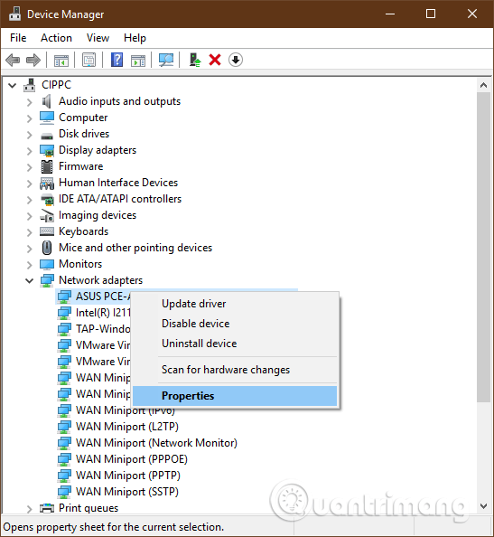Click the Monitors tree label
Screen dimensions: 494x537
80,264
